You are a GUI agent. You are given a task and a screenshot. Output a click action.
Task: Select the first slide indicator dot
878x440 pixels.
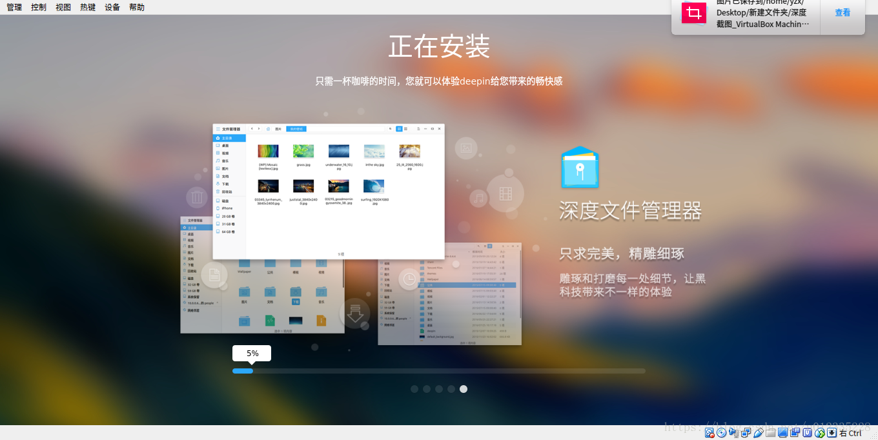(x=414, y=389)
